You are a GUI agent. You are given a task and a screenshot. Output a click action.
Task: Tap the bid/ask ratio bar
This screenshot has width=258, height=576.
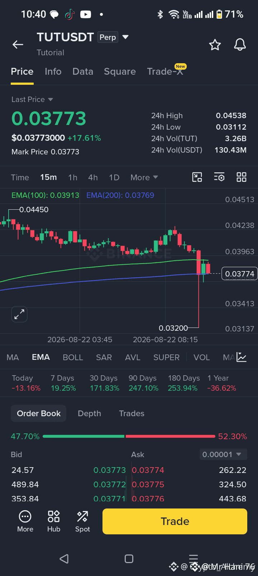click(x=129, y=436)
